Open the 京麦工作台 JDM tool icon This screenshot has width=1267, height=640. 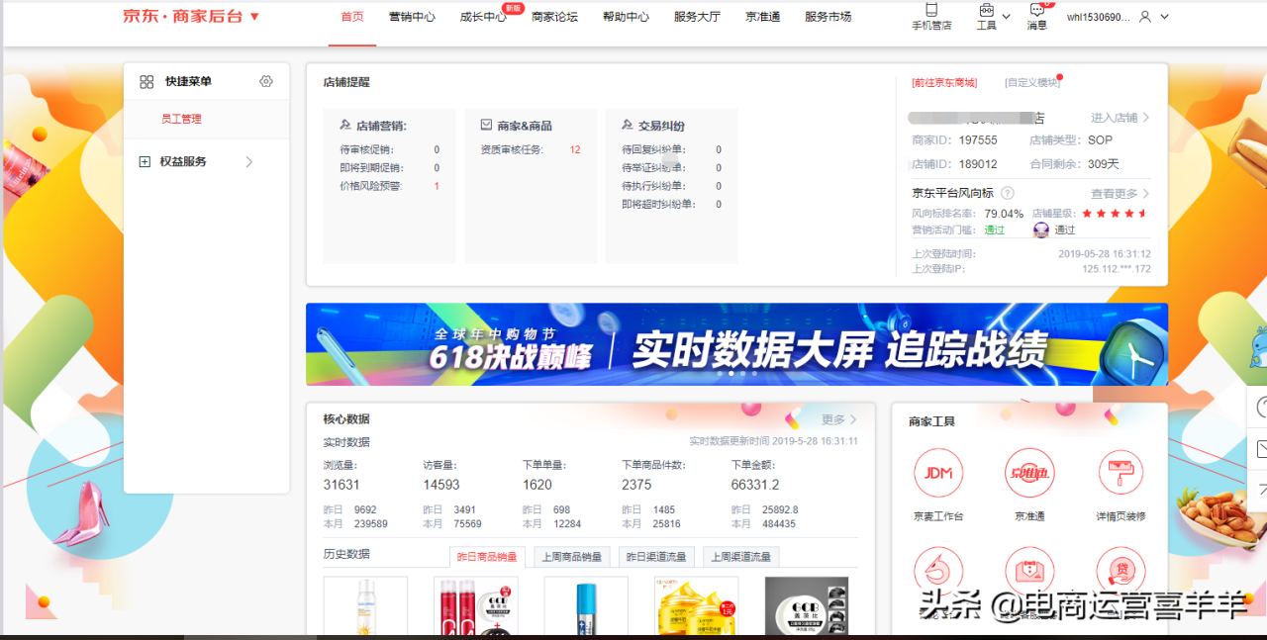coord(938,473)
